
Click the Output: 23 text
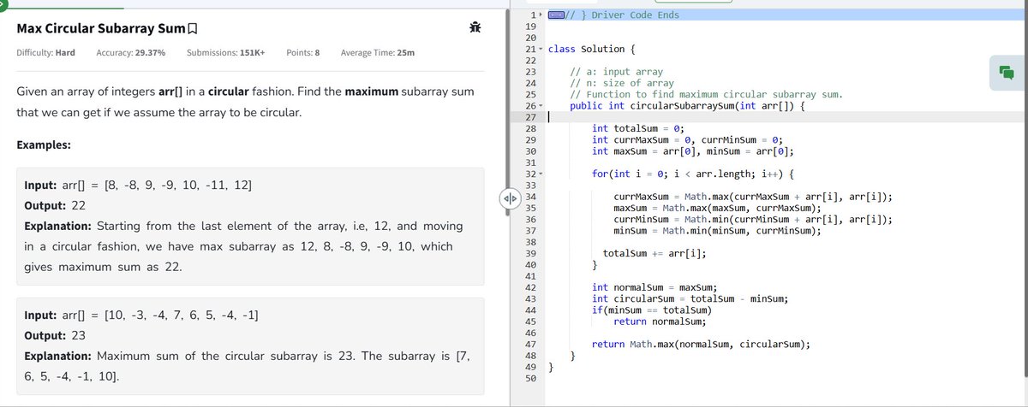pos(56,336)
